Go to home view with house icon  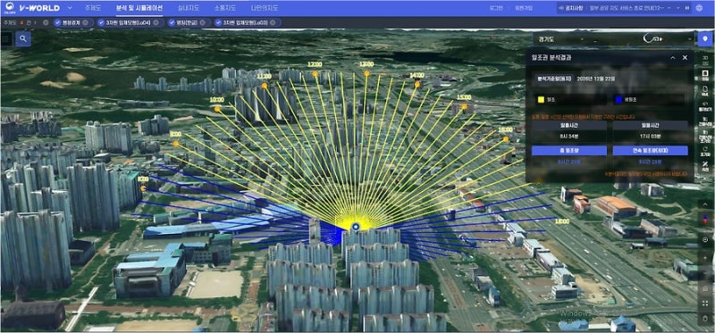pyautogui.click(x=705, y=289)
